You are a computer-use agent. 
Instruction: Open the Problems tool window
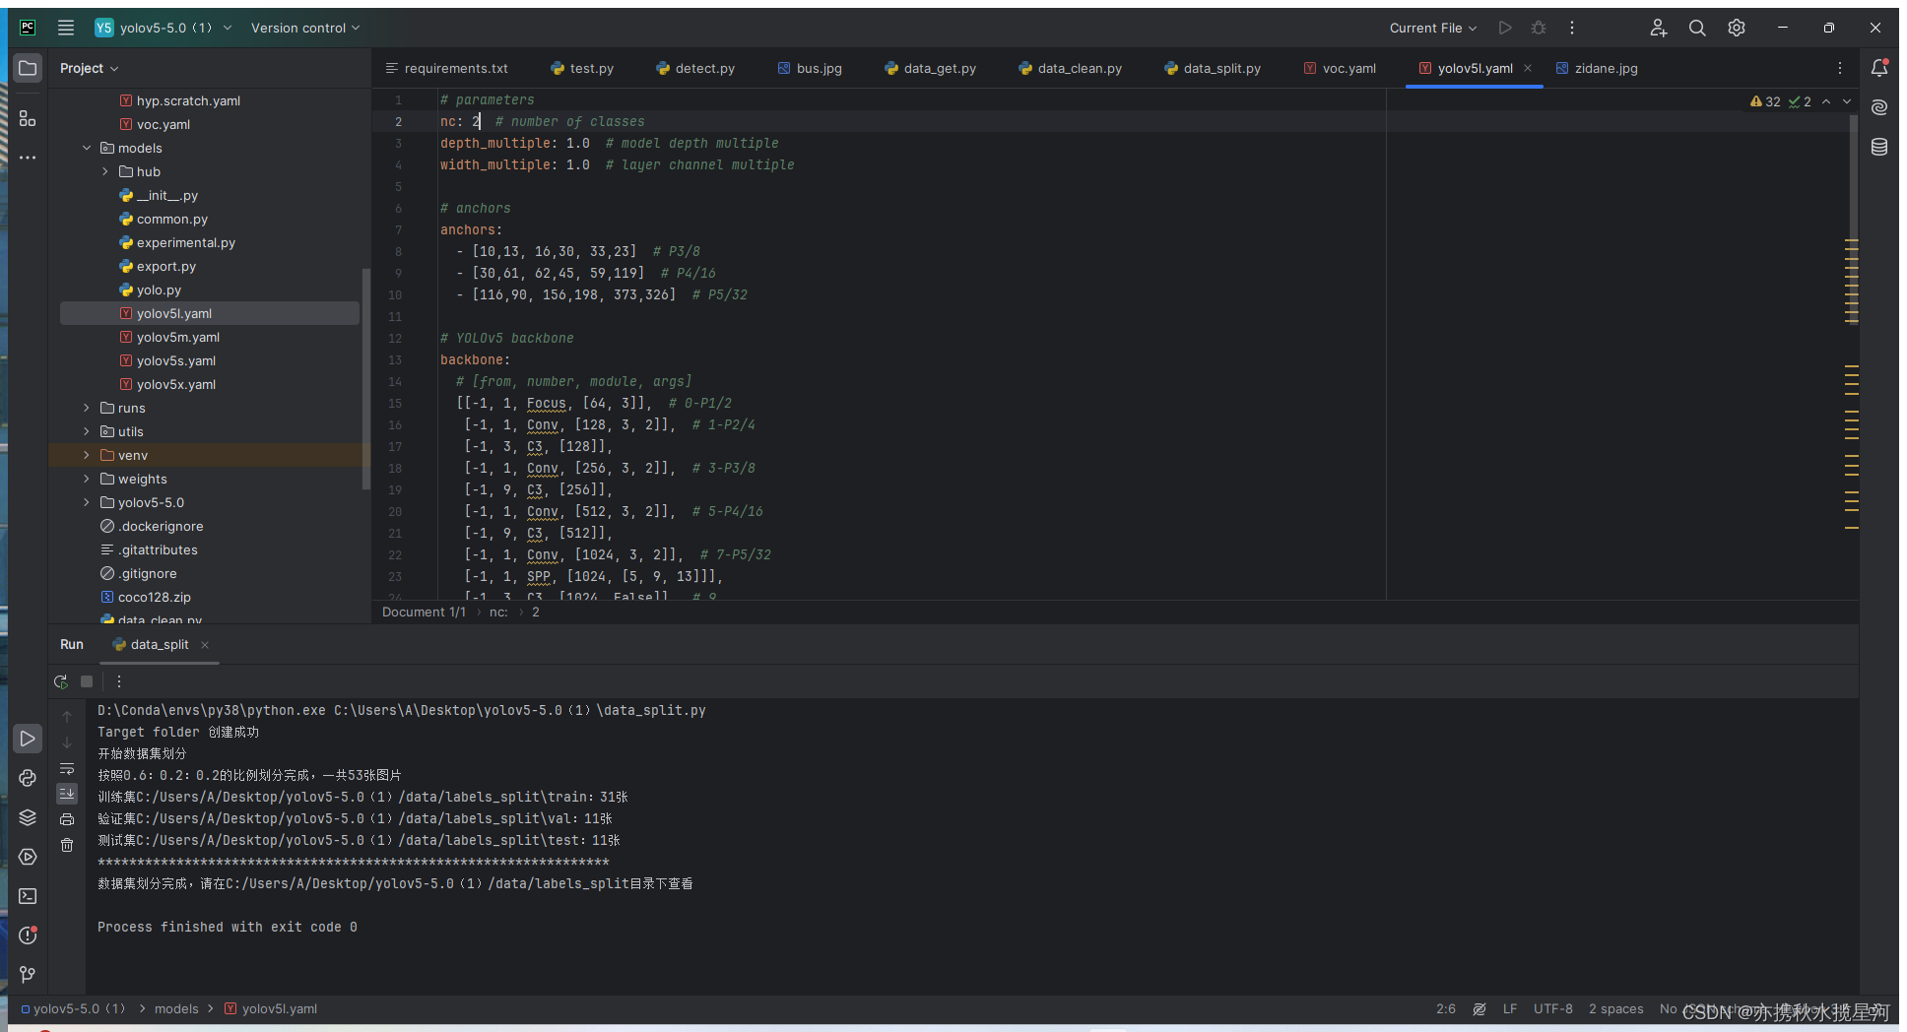(x=28, y=935)
